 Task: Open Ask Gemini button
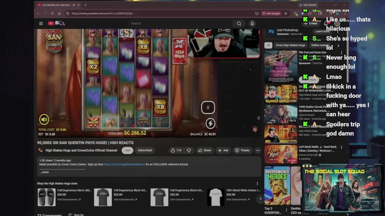308,5
